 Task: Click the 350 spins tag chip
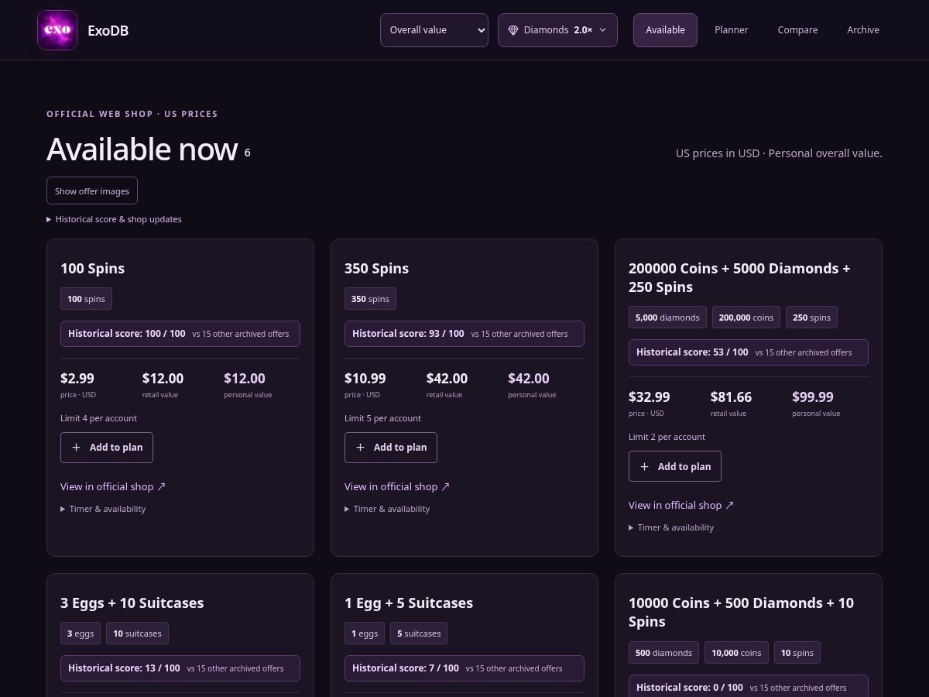point(370,299)
